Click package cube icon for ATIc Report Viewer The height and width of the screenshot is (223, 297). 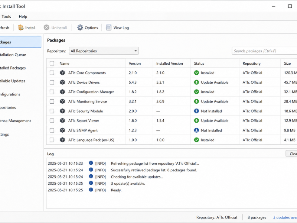click(62, 120)
